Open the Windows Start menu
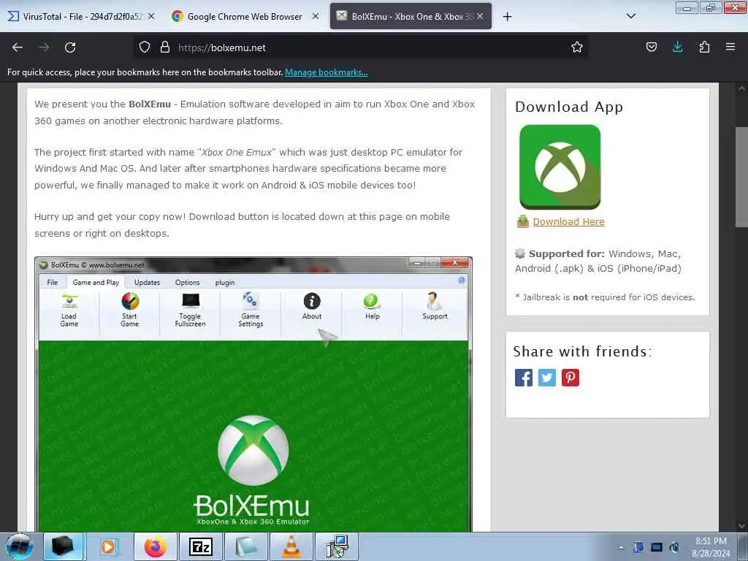The image size is (748, 561). (20, 546)
